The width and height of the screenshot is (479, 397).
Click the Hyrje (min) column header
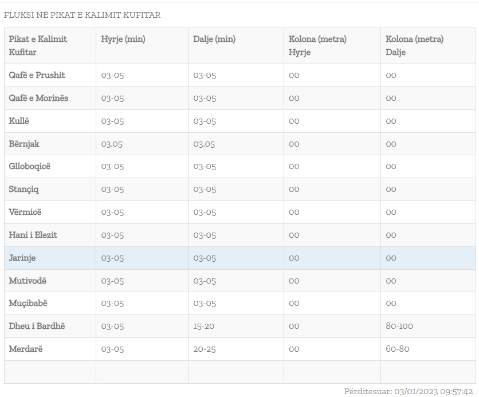click(123, 39)
